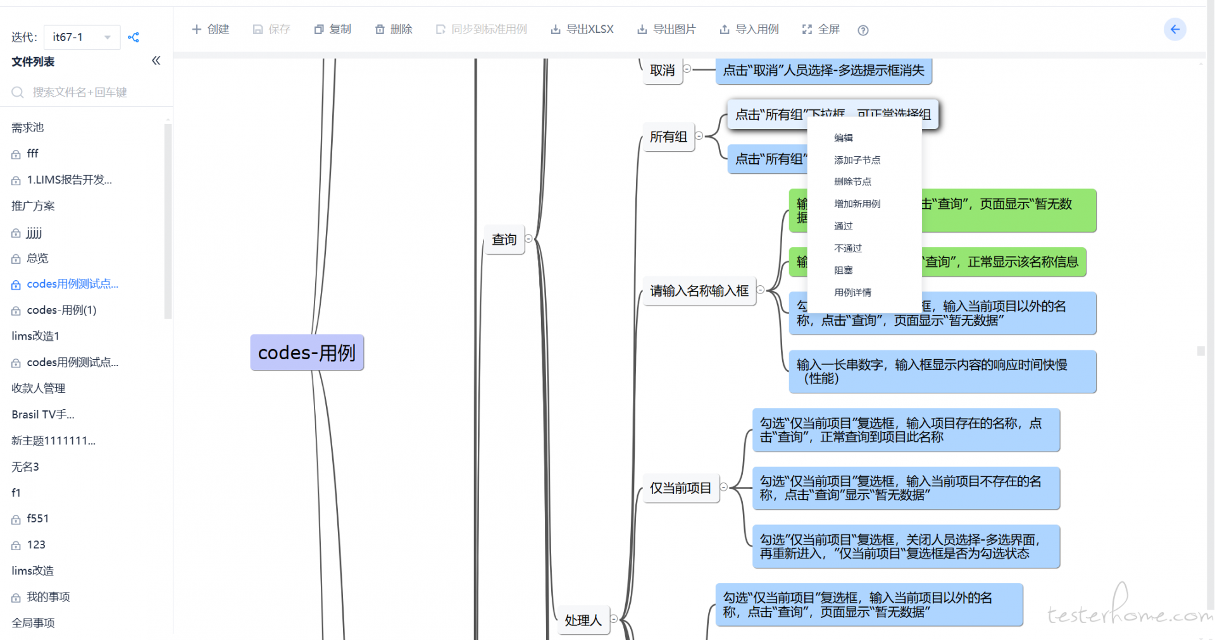Click the share icon beside iteration selector
This screenshot has width=1215, height=640.
click(x=134, y=37)
